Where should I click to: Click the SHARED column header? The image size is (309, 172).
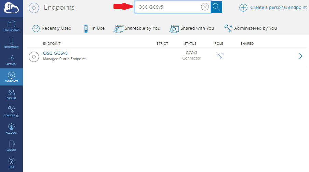click(x=247, y=43)
